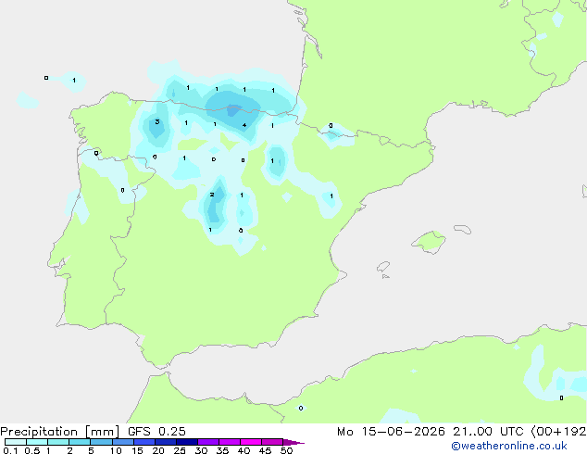Click the Ibiza island outline
The image size is (587, 454).
383,267
